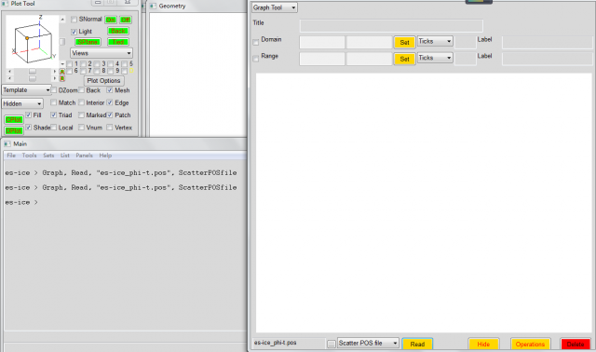The width and height of the screenshot is (596, 352).
Task: Enable the Interior checkbox
Action: pos(81,102)
